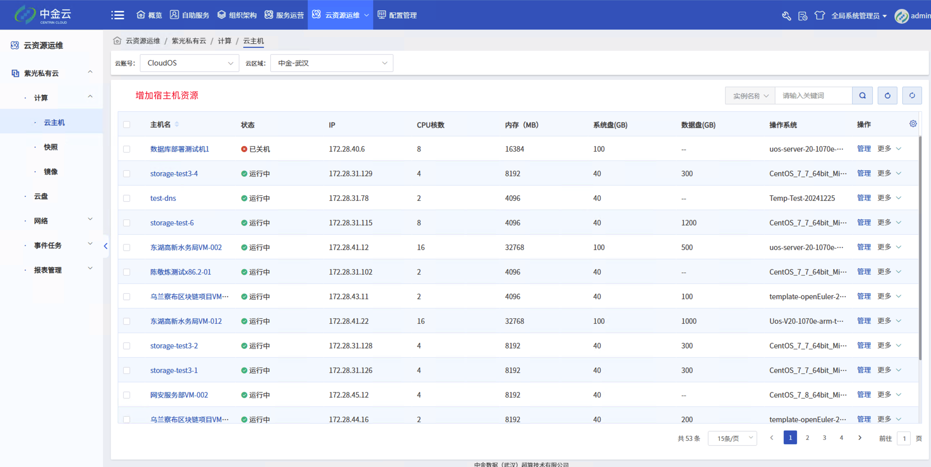The width and height of the screenshot is (931, 467).
Task: Collapse the 计算 sidebar group
Action: click(90, 97)
